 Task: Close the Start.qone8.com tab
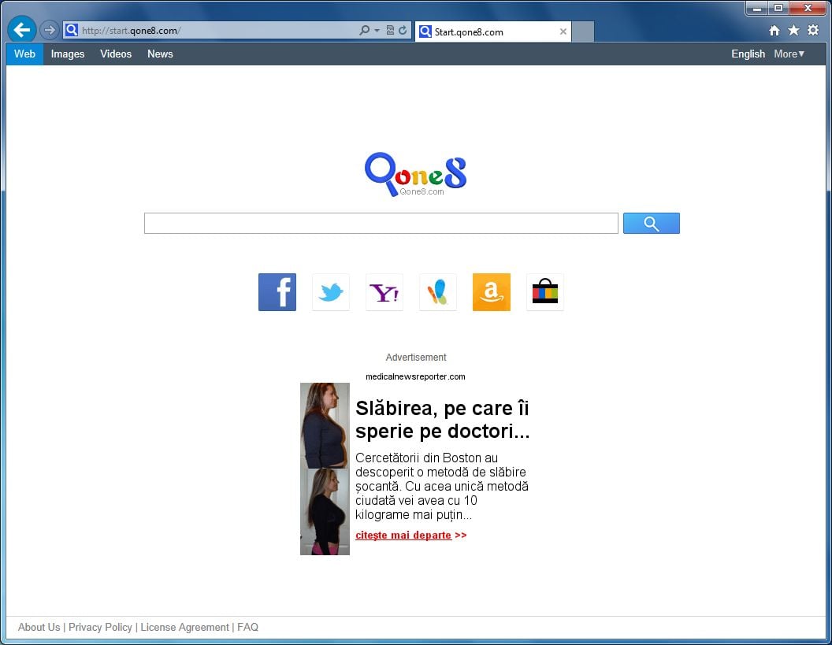563,32
